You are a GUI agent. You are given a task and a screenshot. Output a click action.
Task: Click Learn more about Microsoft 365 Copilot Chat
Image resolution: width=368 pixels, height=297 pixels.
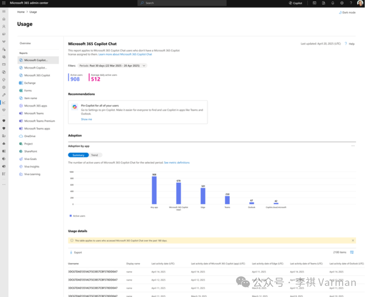[x=125, y=54]
